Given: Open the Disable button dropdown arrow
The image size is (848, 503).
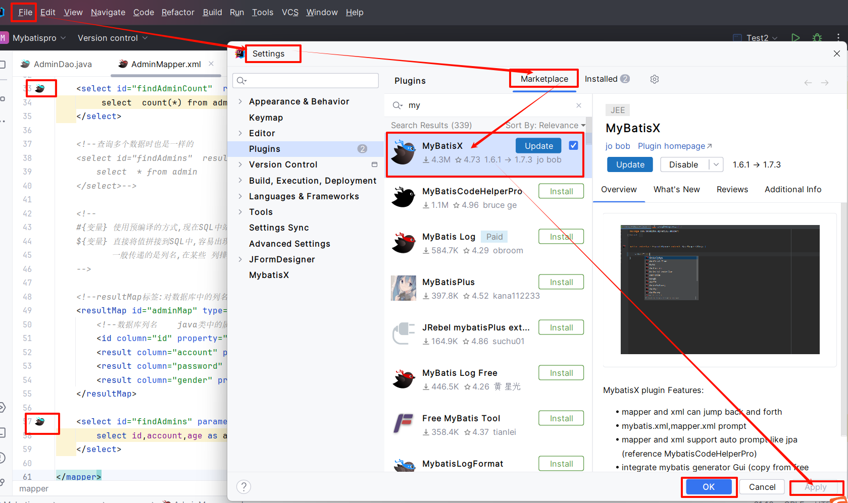Looking at the screenshot, I should pyautogui.click(x=716, y=164).
